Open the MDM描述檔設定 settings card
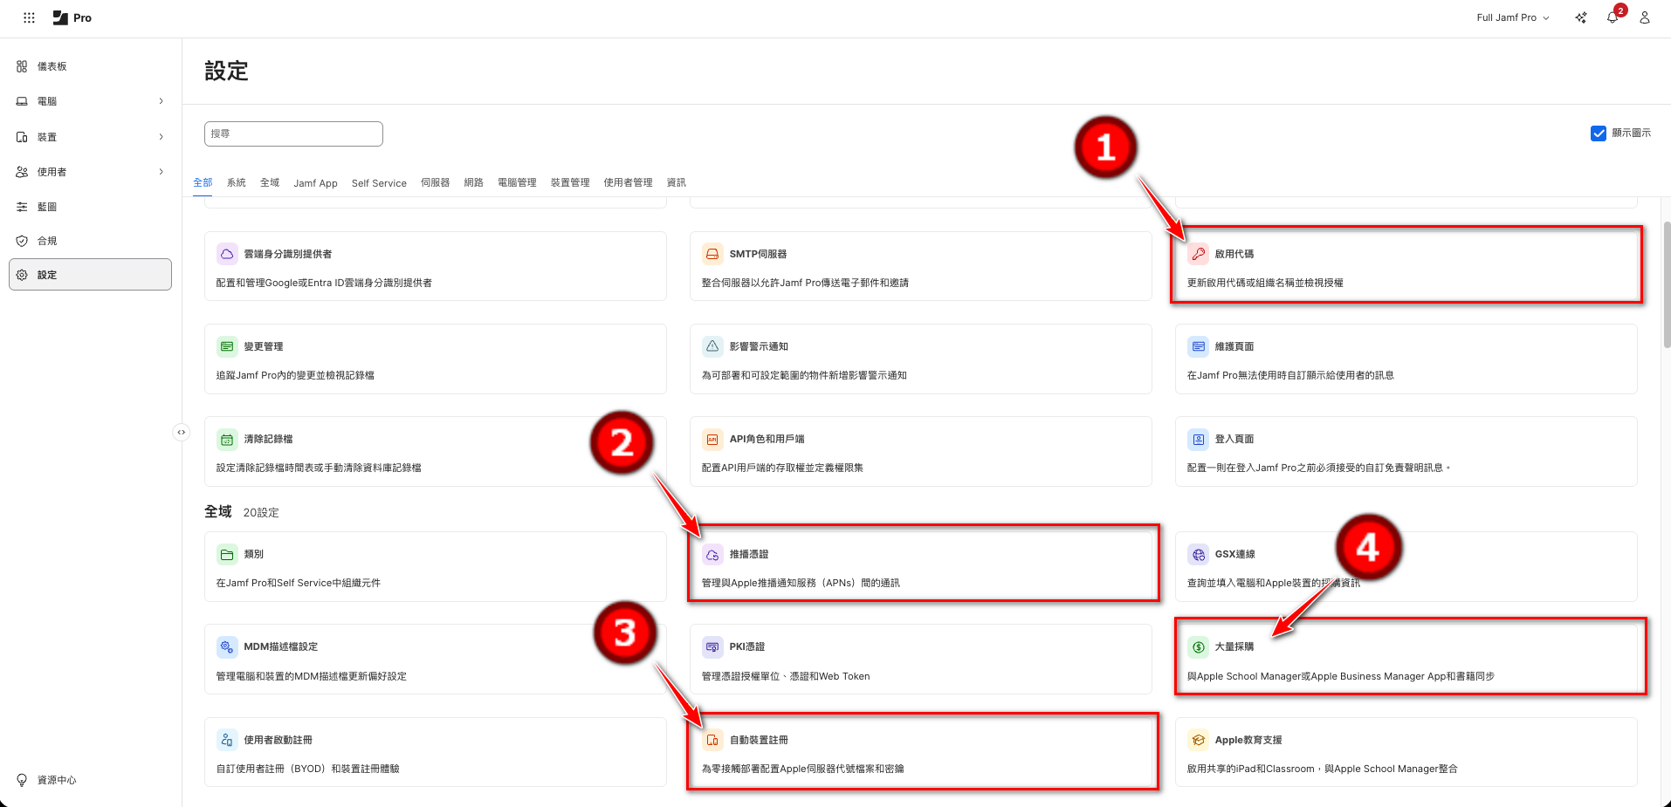This screenshot has width=1671, height=807. click(435, 660)
